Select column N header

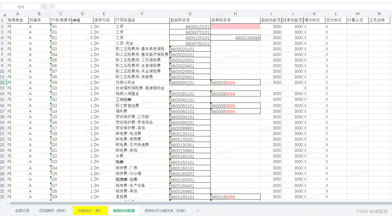click(379, 14)
